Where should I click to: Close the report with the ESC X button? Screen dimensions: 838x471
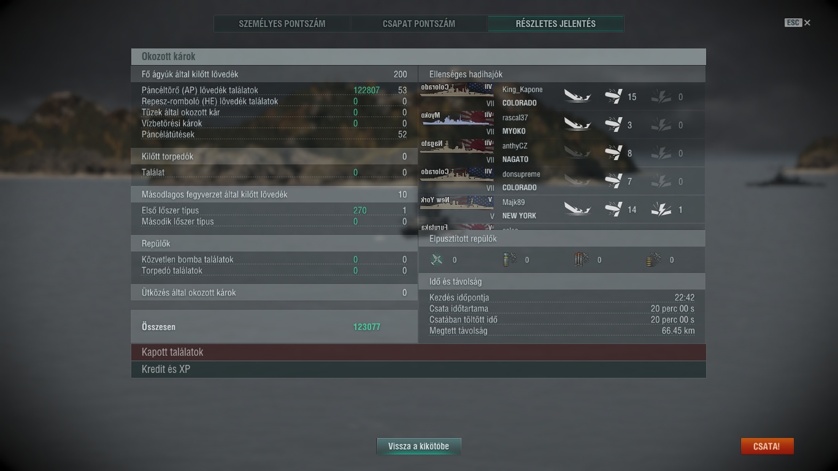[x=798, y=23]
